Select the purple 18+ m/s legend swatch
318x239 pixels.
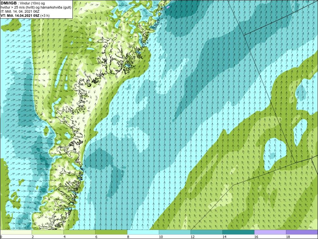click(x=302, y=232)
